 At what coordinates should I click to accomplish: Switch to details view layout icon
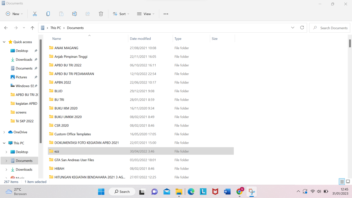(342, 182)
